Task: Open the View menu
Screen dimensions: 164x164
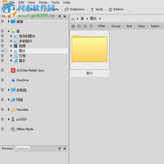Action: (x=31, y=2)
